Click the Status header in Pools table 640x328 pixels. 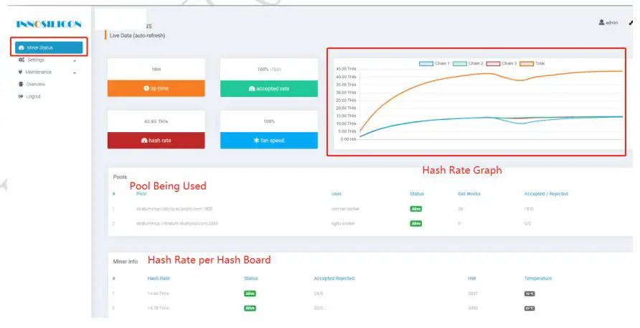coord(417,194)
